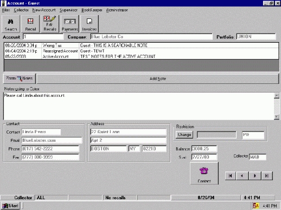Go to the previous account record

242,176
